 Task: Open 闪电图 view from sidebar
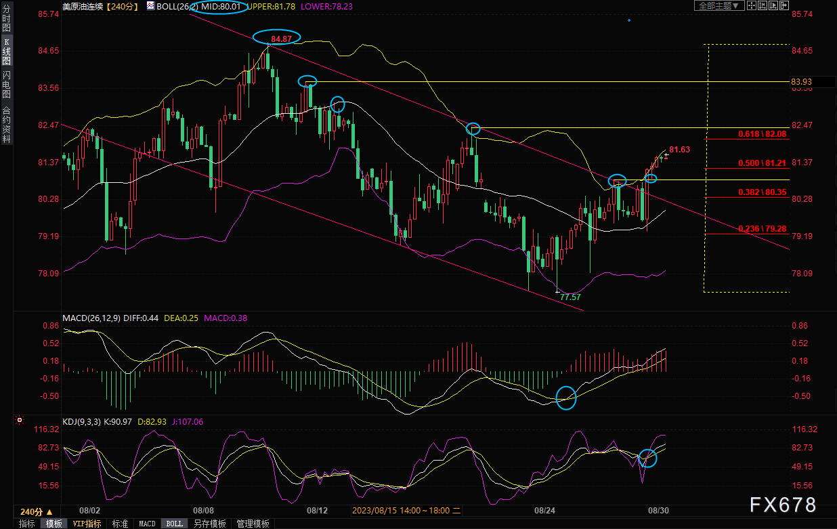click(6, 83)
